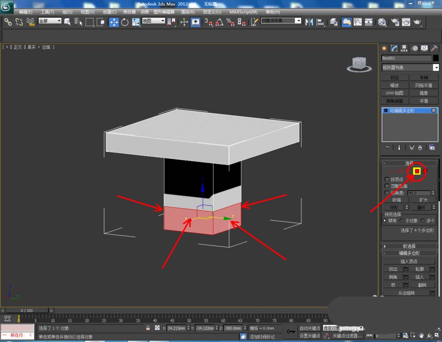The height and width of the screenshot is (342, 442).
Task: Click the ViewCube in the viewport
Action: [x=359, y=64]
